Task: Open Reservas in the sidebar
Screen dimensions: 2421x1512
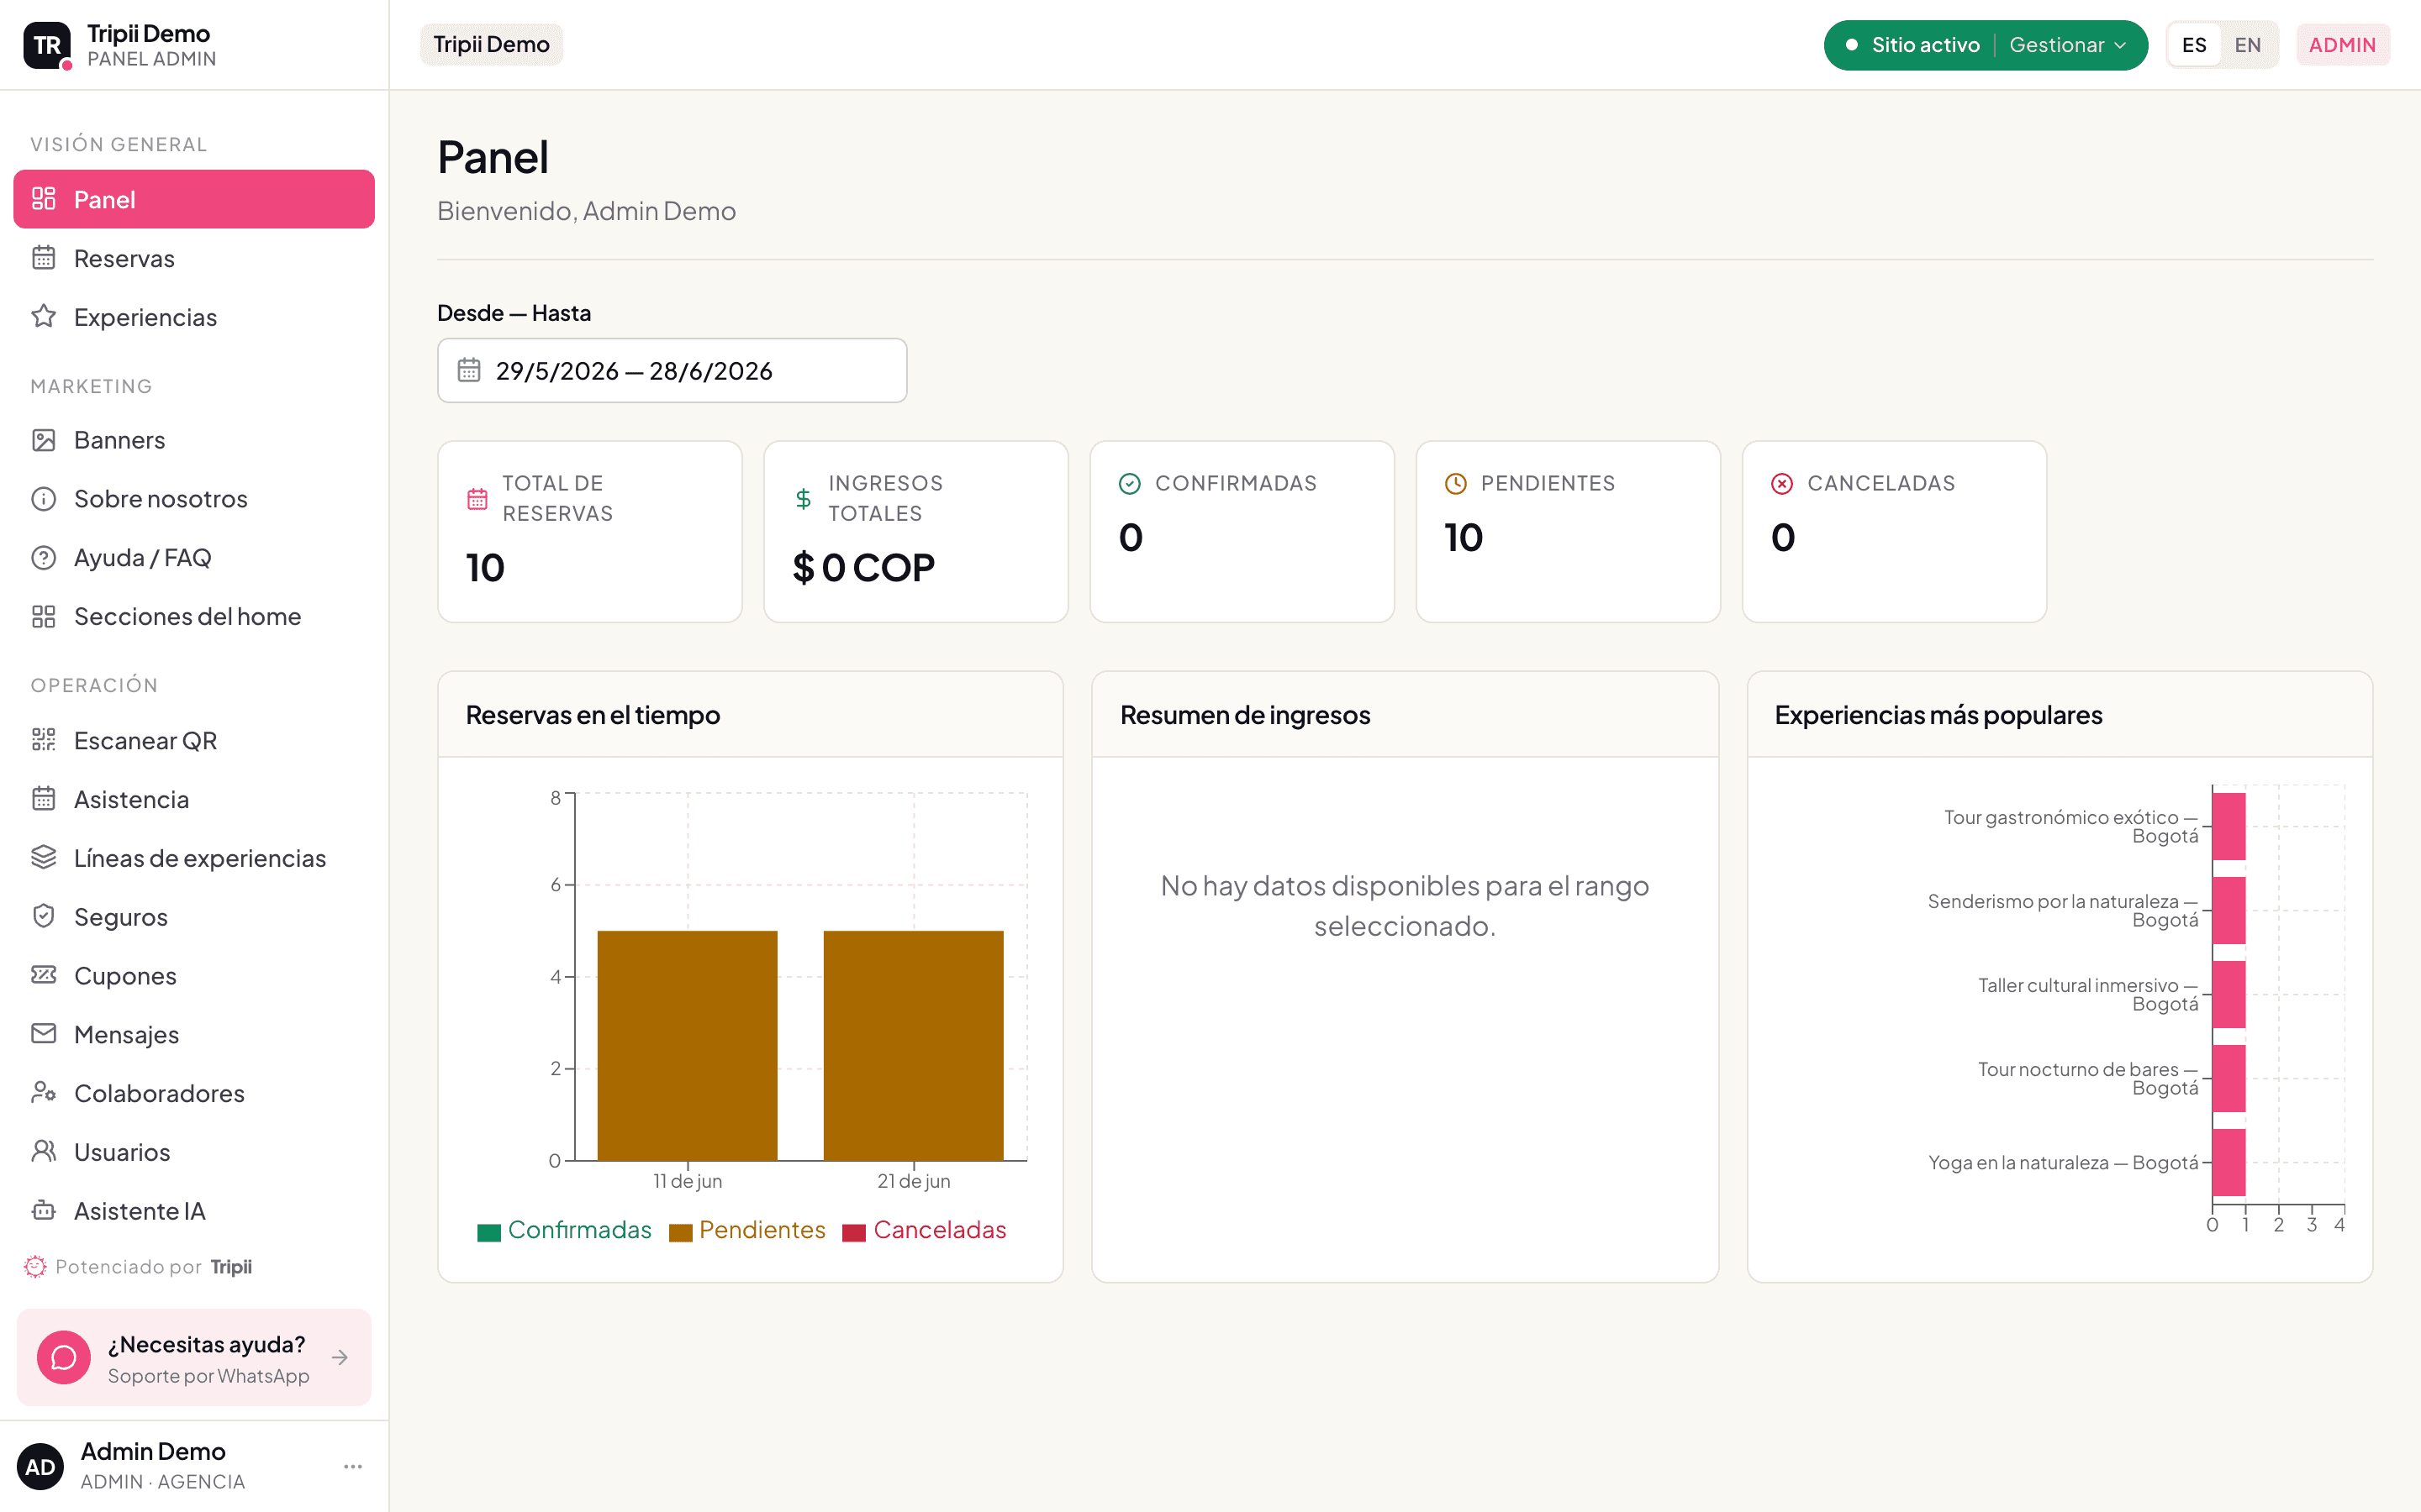Action: tap(194, 258)
